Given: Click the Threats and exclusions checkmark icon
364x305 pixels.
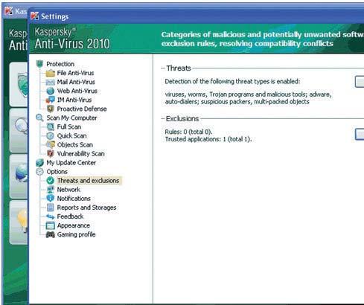Looking at the screenshot, I should tap(50, 181).
